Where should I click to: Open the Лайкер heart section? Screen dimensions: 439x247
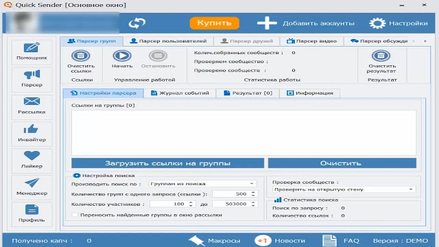coord(32,160)
